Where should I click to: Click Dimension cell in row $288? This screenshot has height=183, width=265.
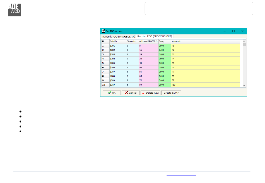tap(132, 76)
